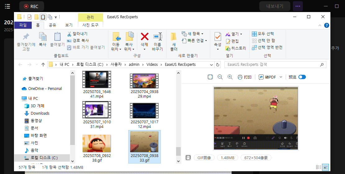The height and width of the screenshot is (174, 345).
Task: Toggle the 预览 preview switch
Action: [x=302, y=77]
